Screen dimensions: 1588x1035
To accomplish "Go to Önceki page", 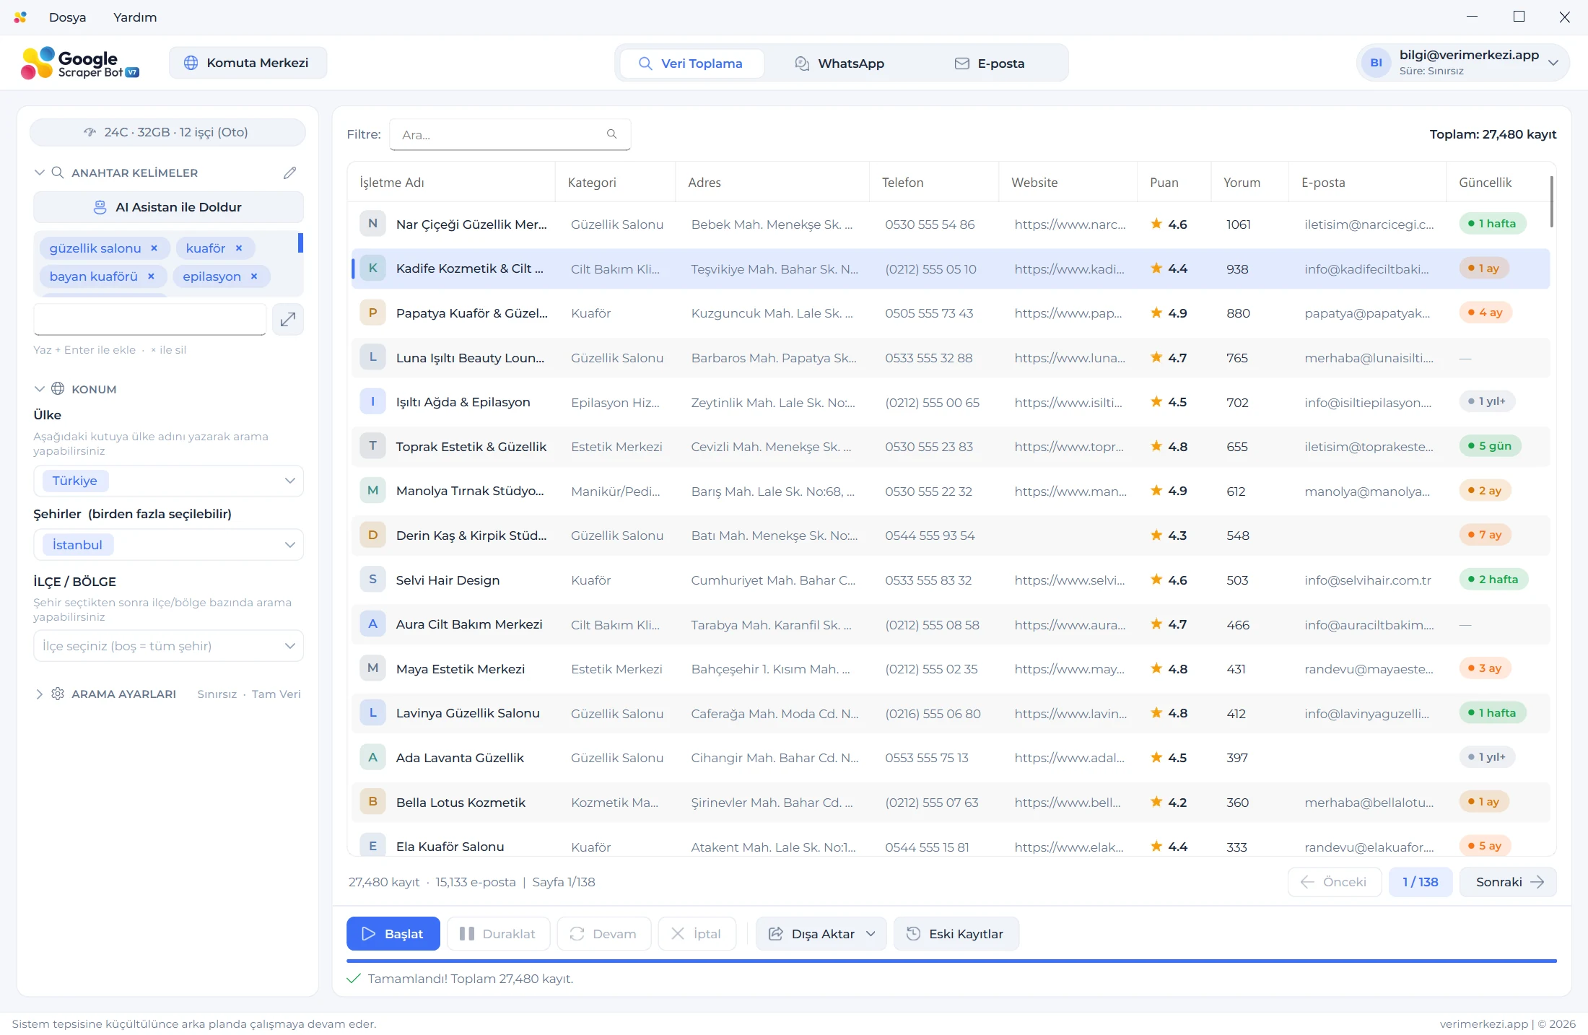I will (x=1334, y=882).
